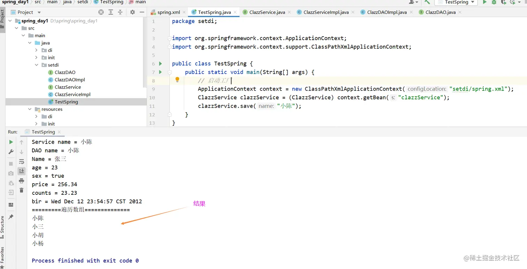Click the Project panel vertical scrollbar
The width and height of the screenshot is (527, 269).
pos(145,52)
